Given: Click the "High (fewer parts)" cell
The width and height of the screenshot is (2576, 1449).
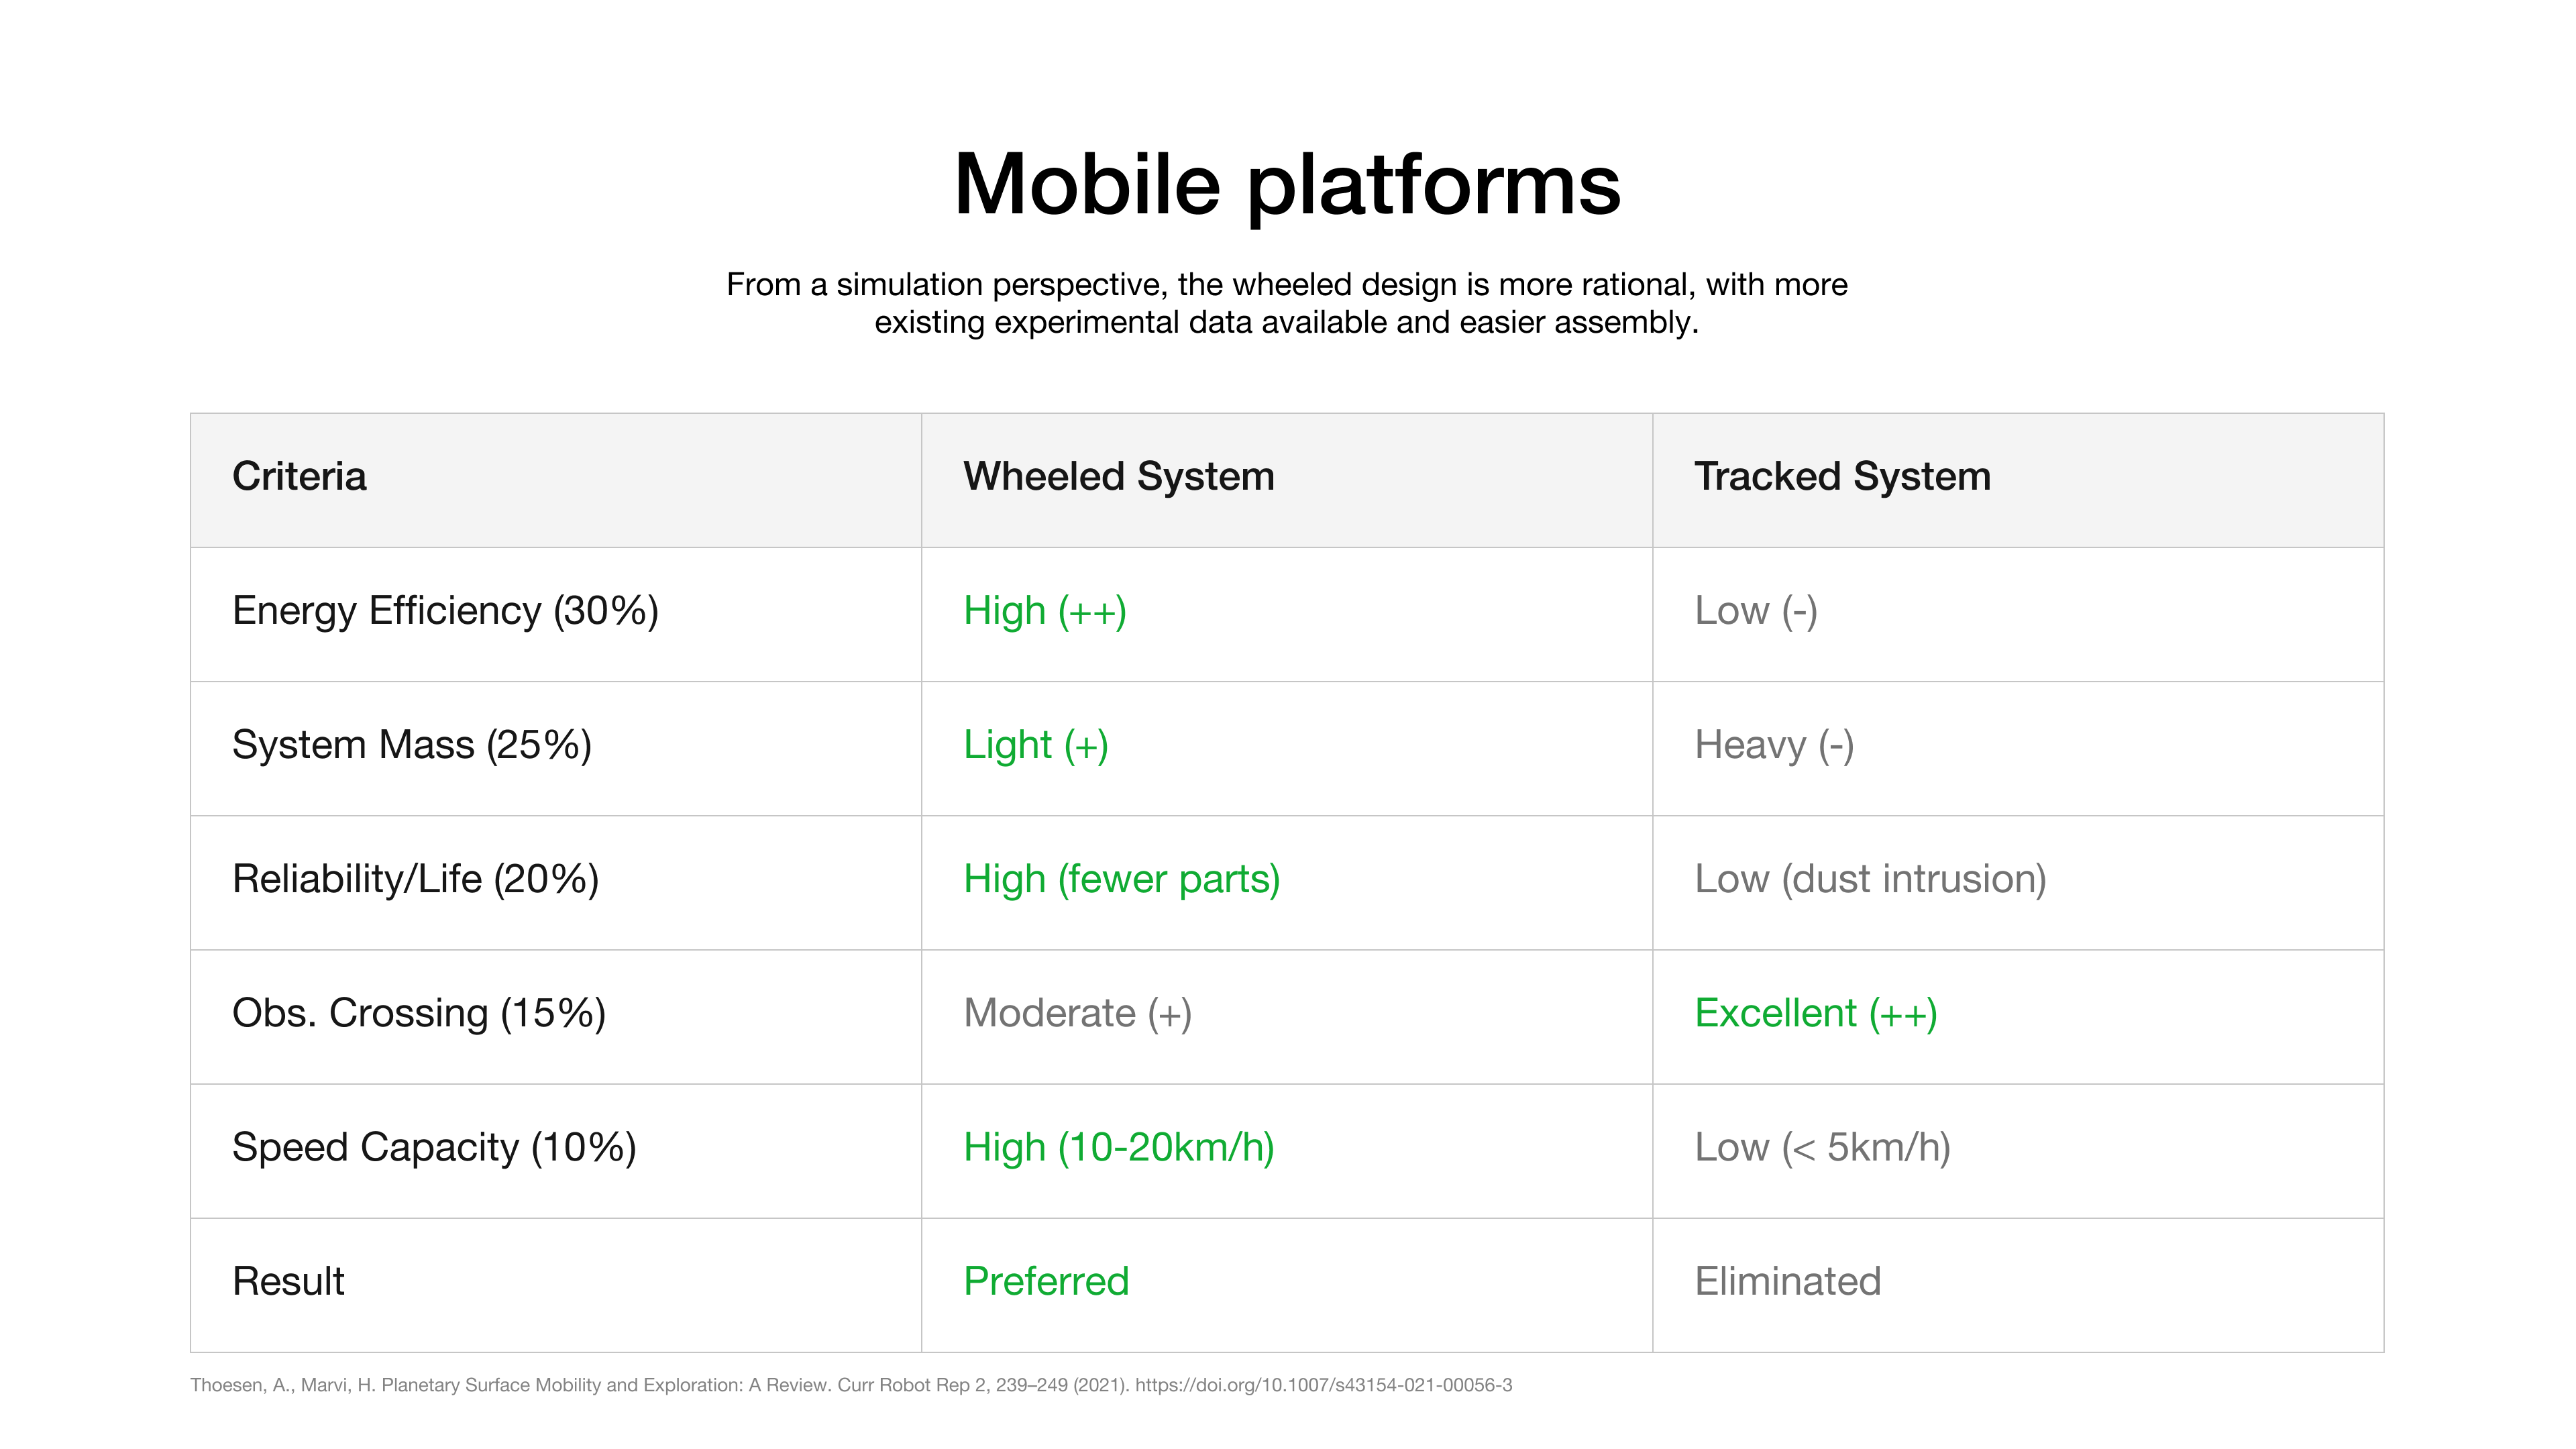Looking at the screenshot, I should click(x=1121, y=879).
